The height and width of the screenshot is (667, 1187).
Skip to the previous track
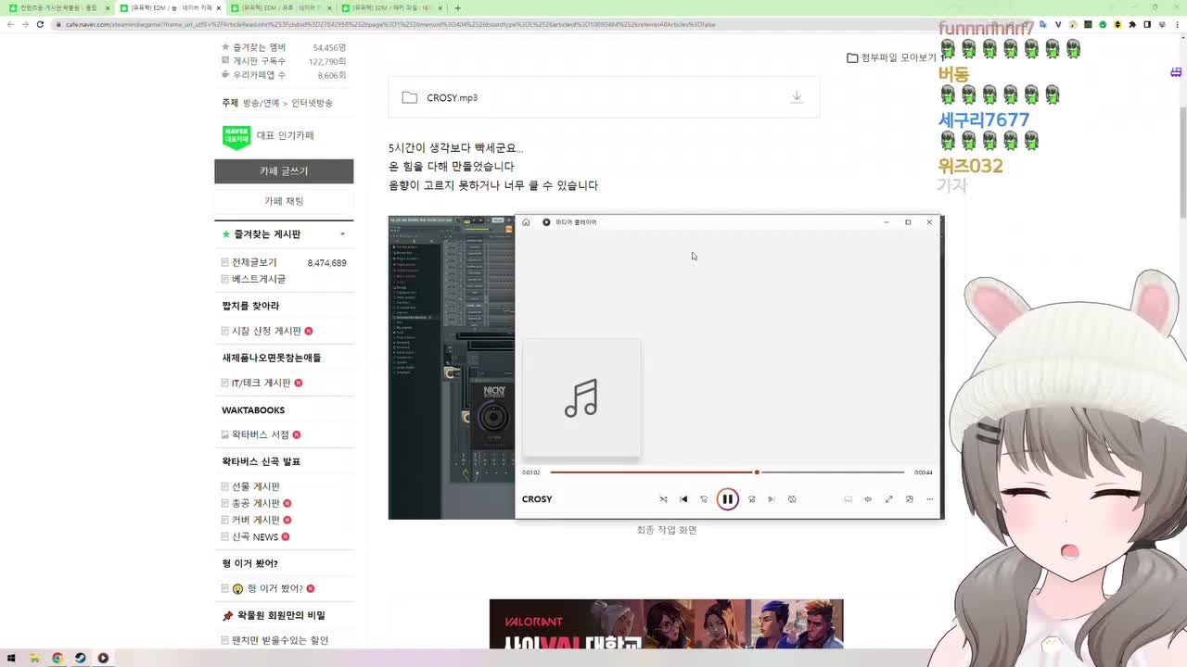point(683,498)
